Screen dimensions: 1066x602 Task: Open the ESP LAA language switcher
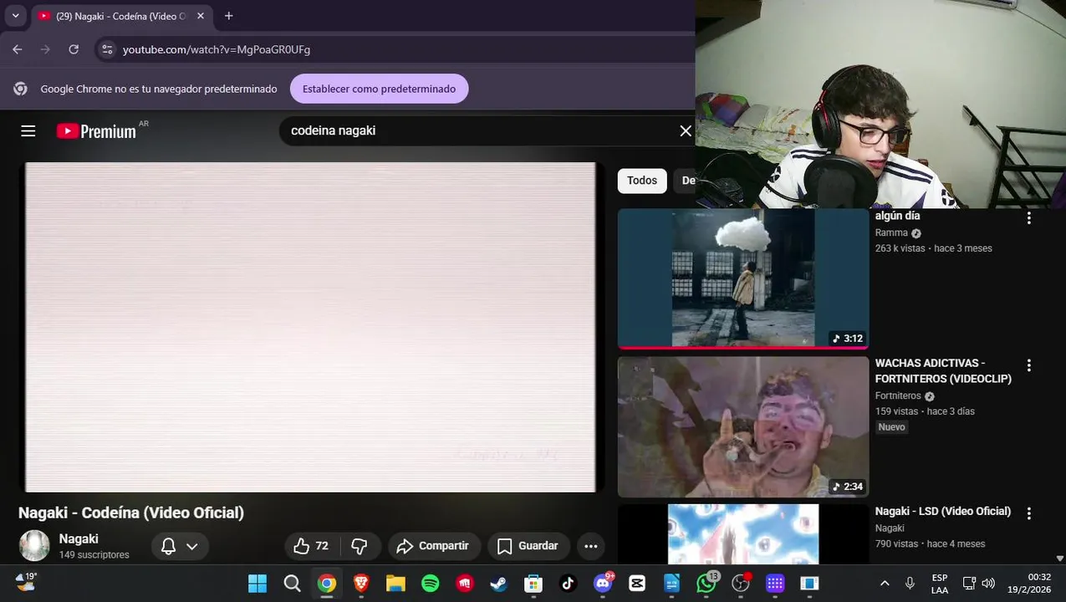pos(940,584)
